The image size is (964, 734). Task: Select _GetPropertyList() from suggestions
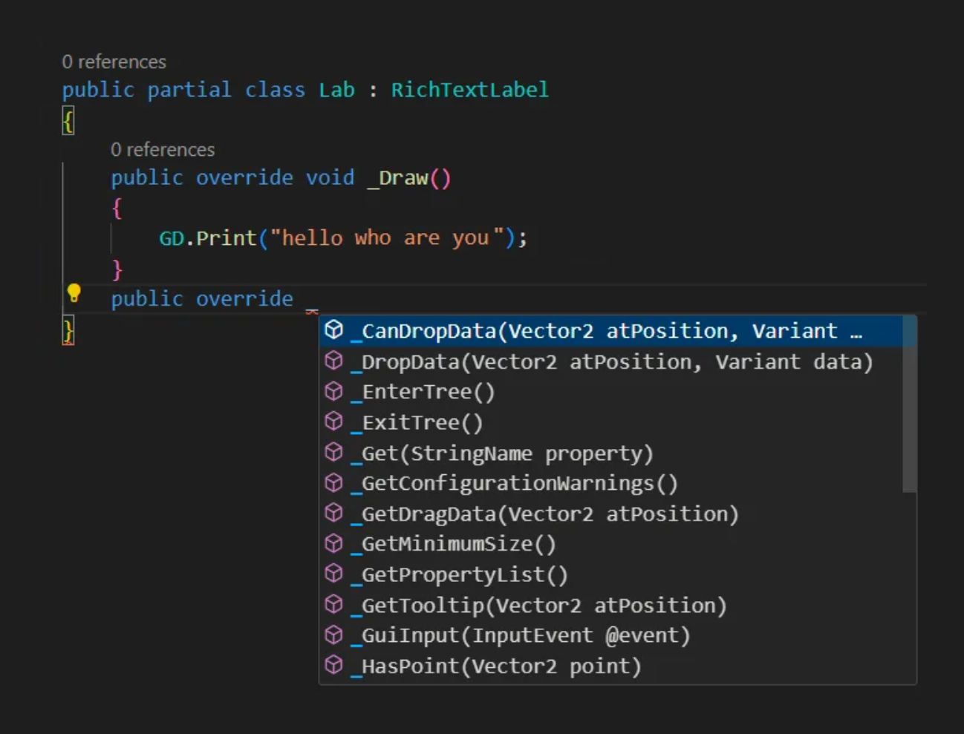[611, 574]
